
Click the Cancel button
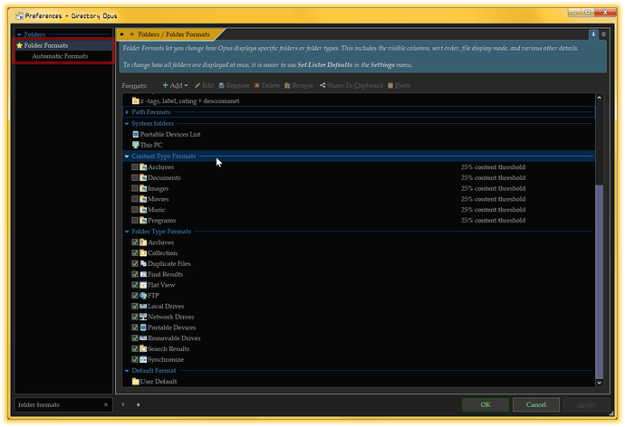pyautogui.click(x=535, y=405)
